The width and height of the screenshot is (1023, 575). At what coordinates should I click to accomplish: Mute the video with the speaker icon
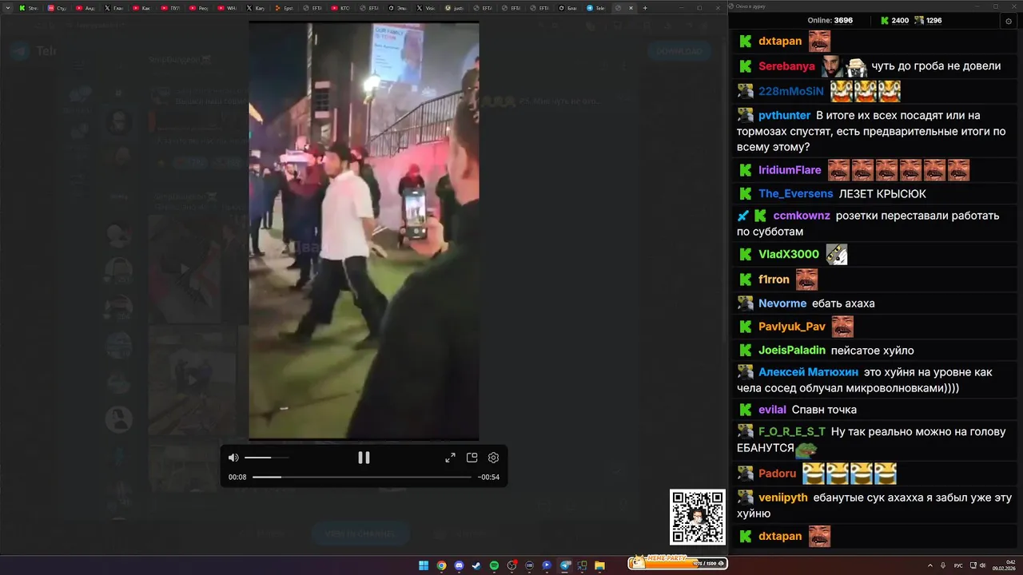pos(233,458)
